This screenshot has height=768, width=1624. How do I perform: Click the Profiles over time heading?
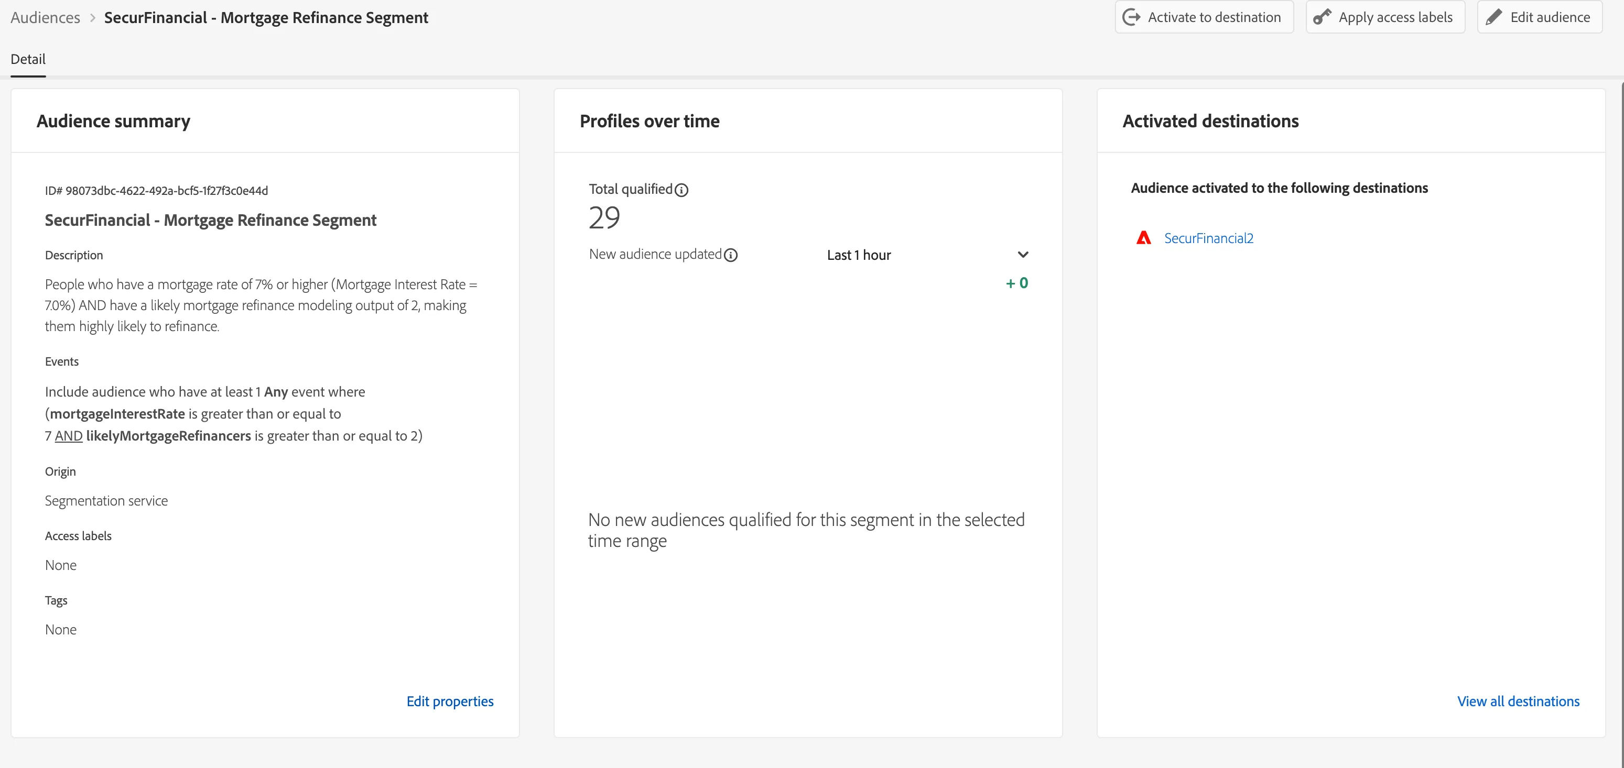point(649,121)
